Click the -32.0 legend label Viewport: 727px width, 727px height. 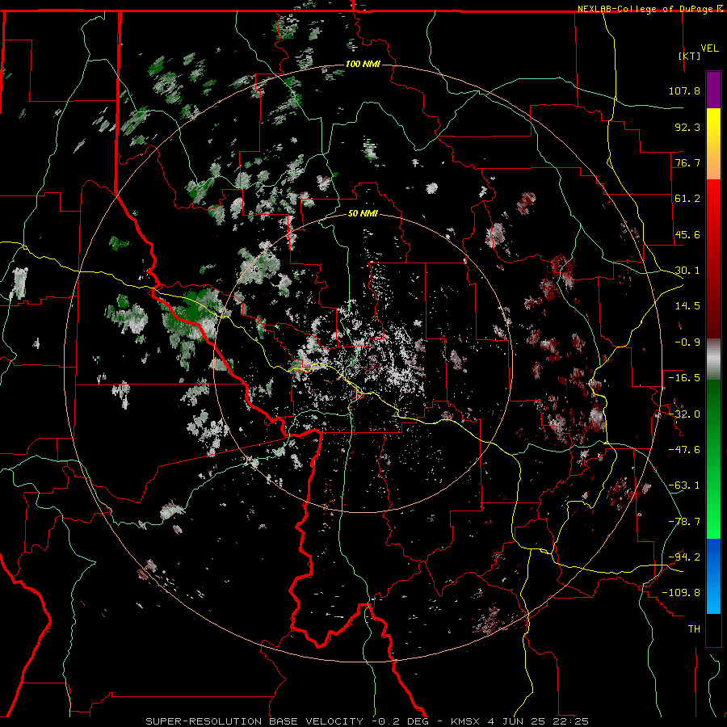[x=684, y=414]
